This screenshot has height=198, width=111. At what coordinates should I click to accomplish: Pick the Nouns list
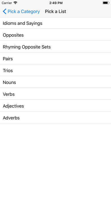click(x=55, y=82)
